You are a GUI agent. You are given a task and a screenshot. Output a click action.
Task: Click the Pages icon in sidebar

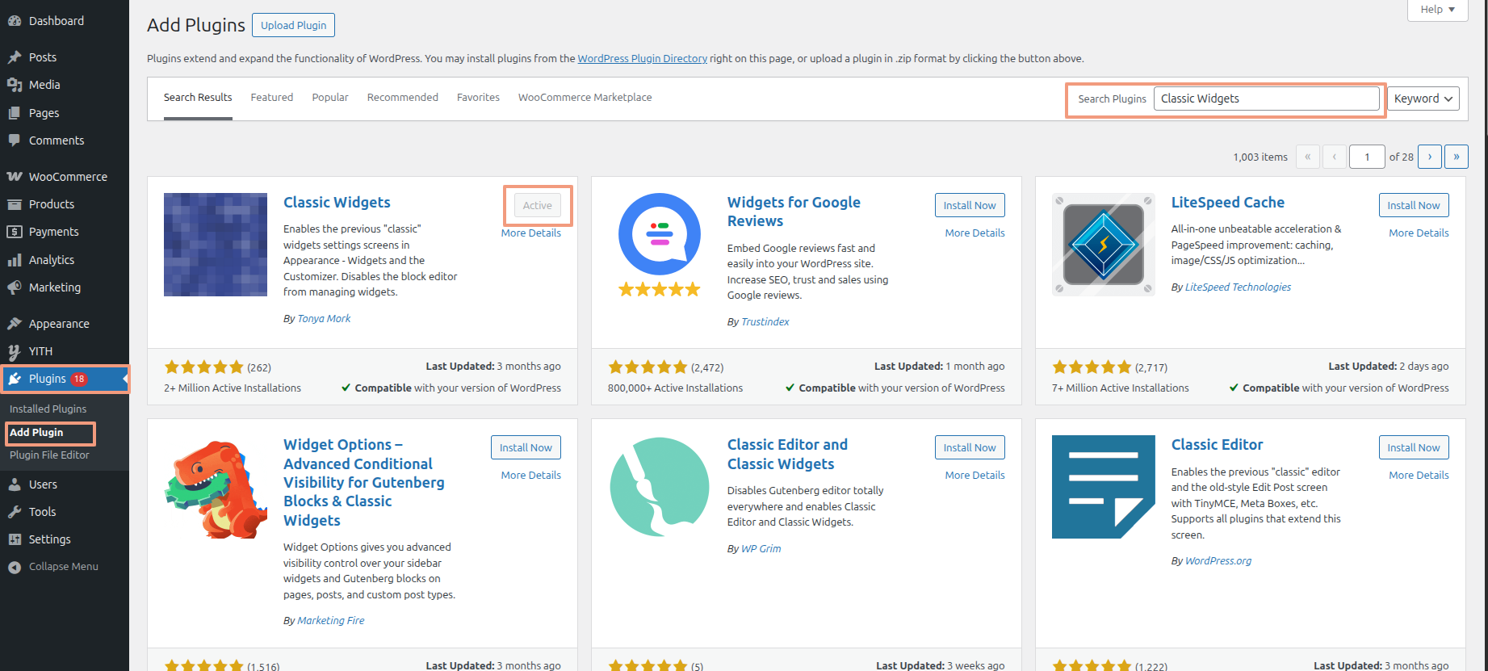click(15, 113)
